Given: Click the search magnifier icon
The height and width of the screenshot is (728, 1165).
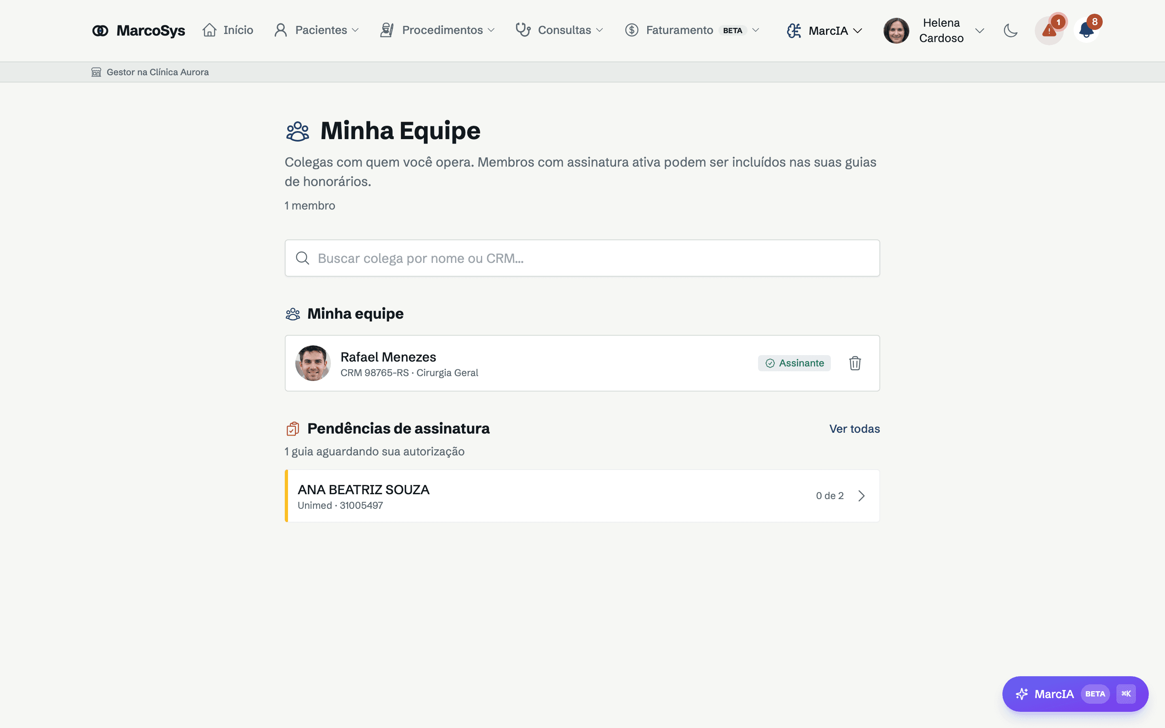Looking at the screenshot, I should point(302,258).
